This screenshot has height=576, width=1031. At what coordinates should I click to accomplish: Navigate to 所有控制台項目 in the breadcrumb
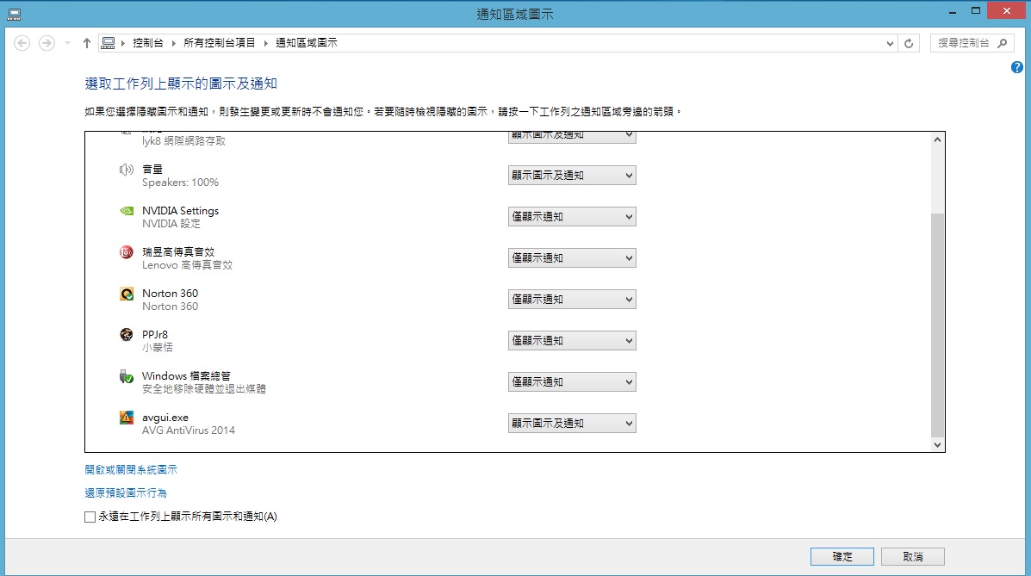(x=219, y=43)
